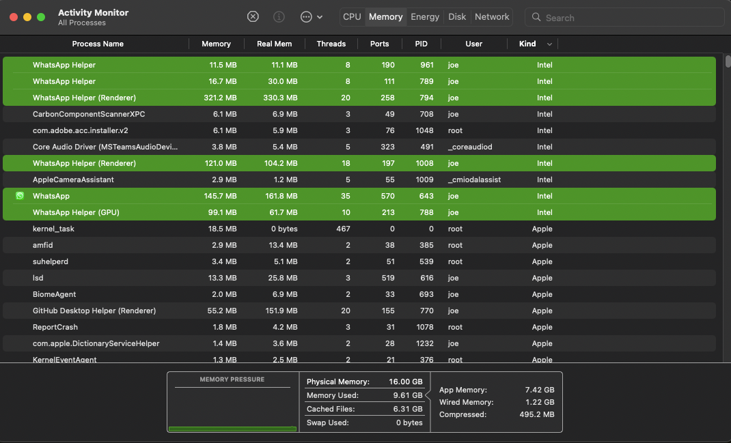The width and height of the screenshot is (731, 443).
Task: Sort by Threads column header
Action: point(331,44)
